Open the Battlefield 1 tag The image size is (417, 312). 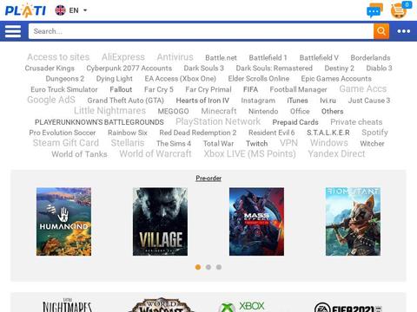tap(268, 58)
